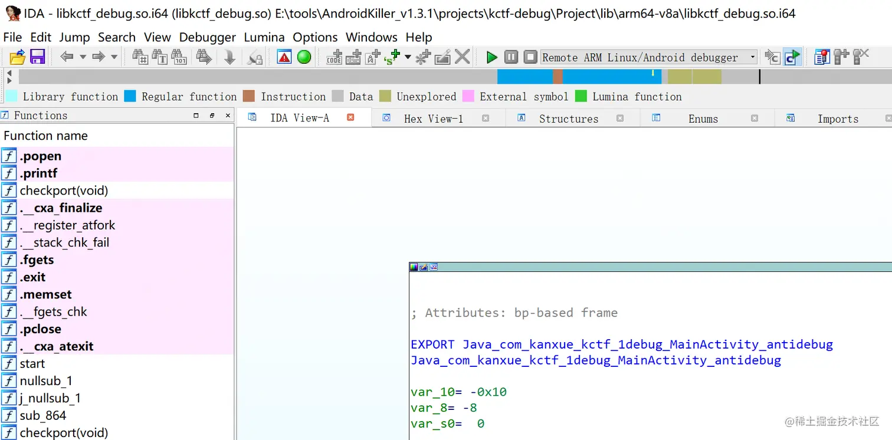Click the External symbol legend color swatch
The image size is (892, 440).
click(x=468, y=96)
